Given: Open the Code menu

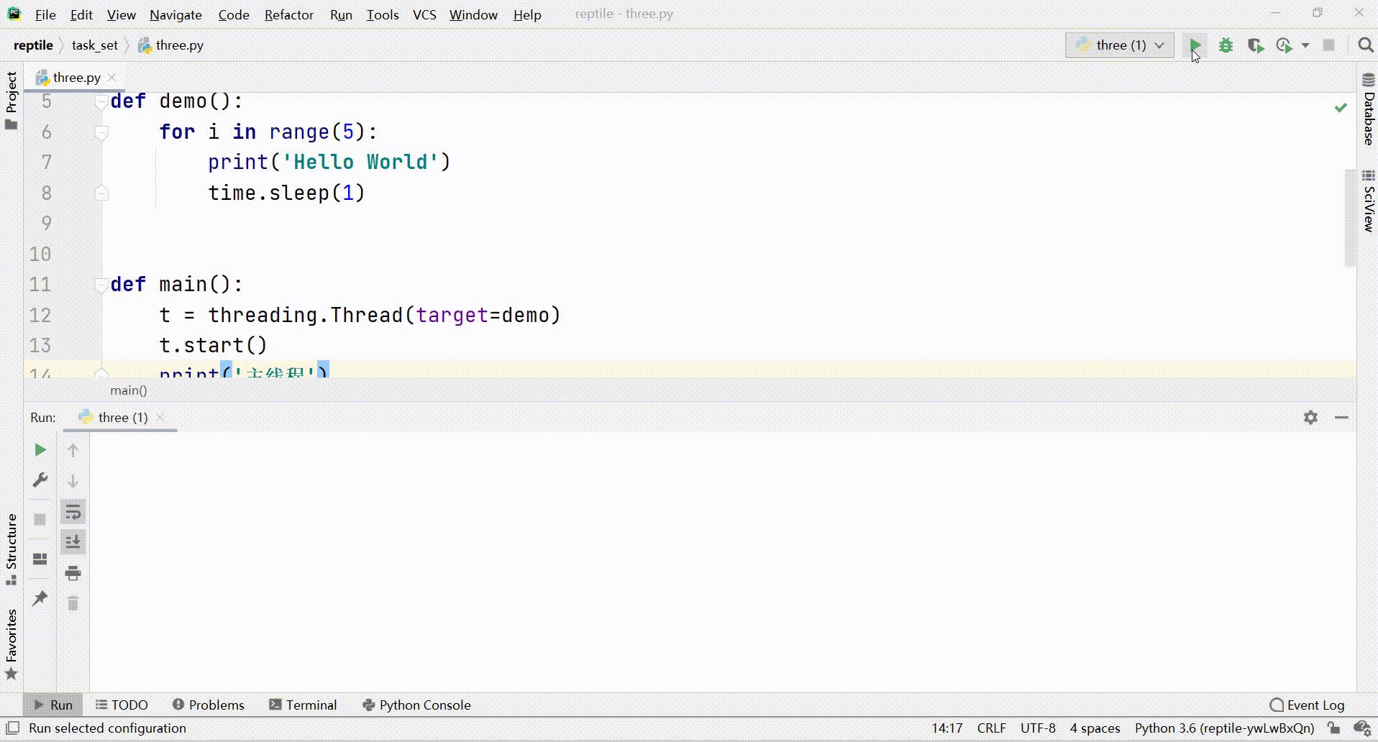Looking at the screenshot, I should click(x=234, y=14).
